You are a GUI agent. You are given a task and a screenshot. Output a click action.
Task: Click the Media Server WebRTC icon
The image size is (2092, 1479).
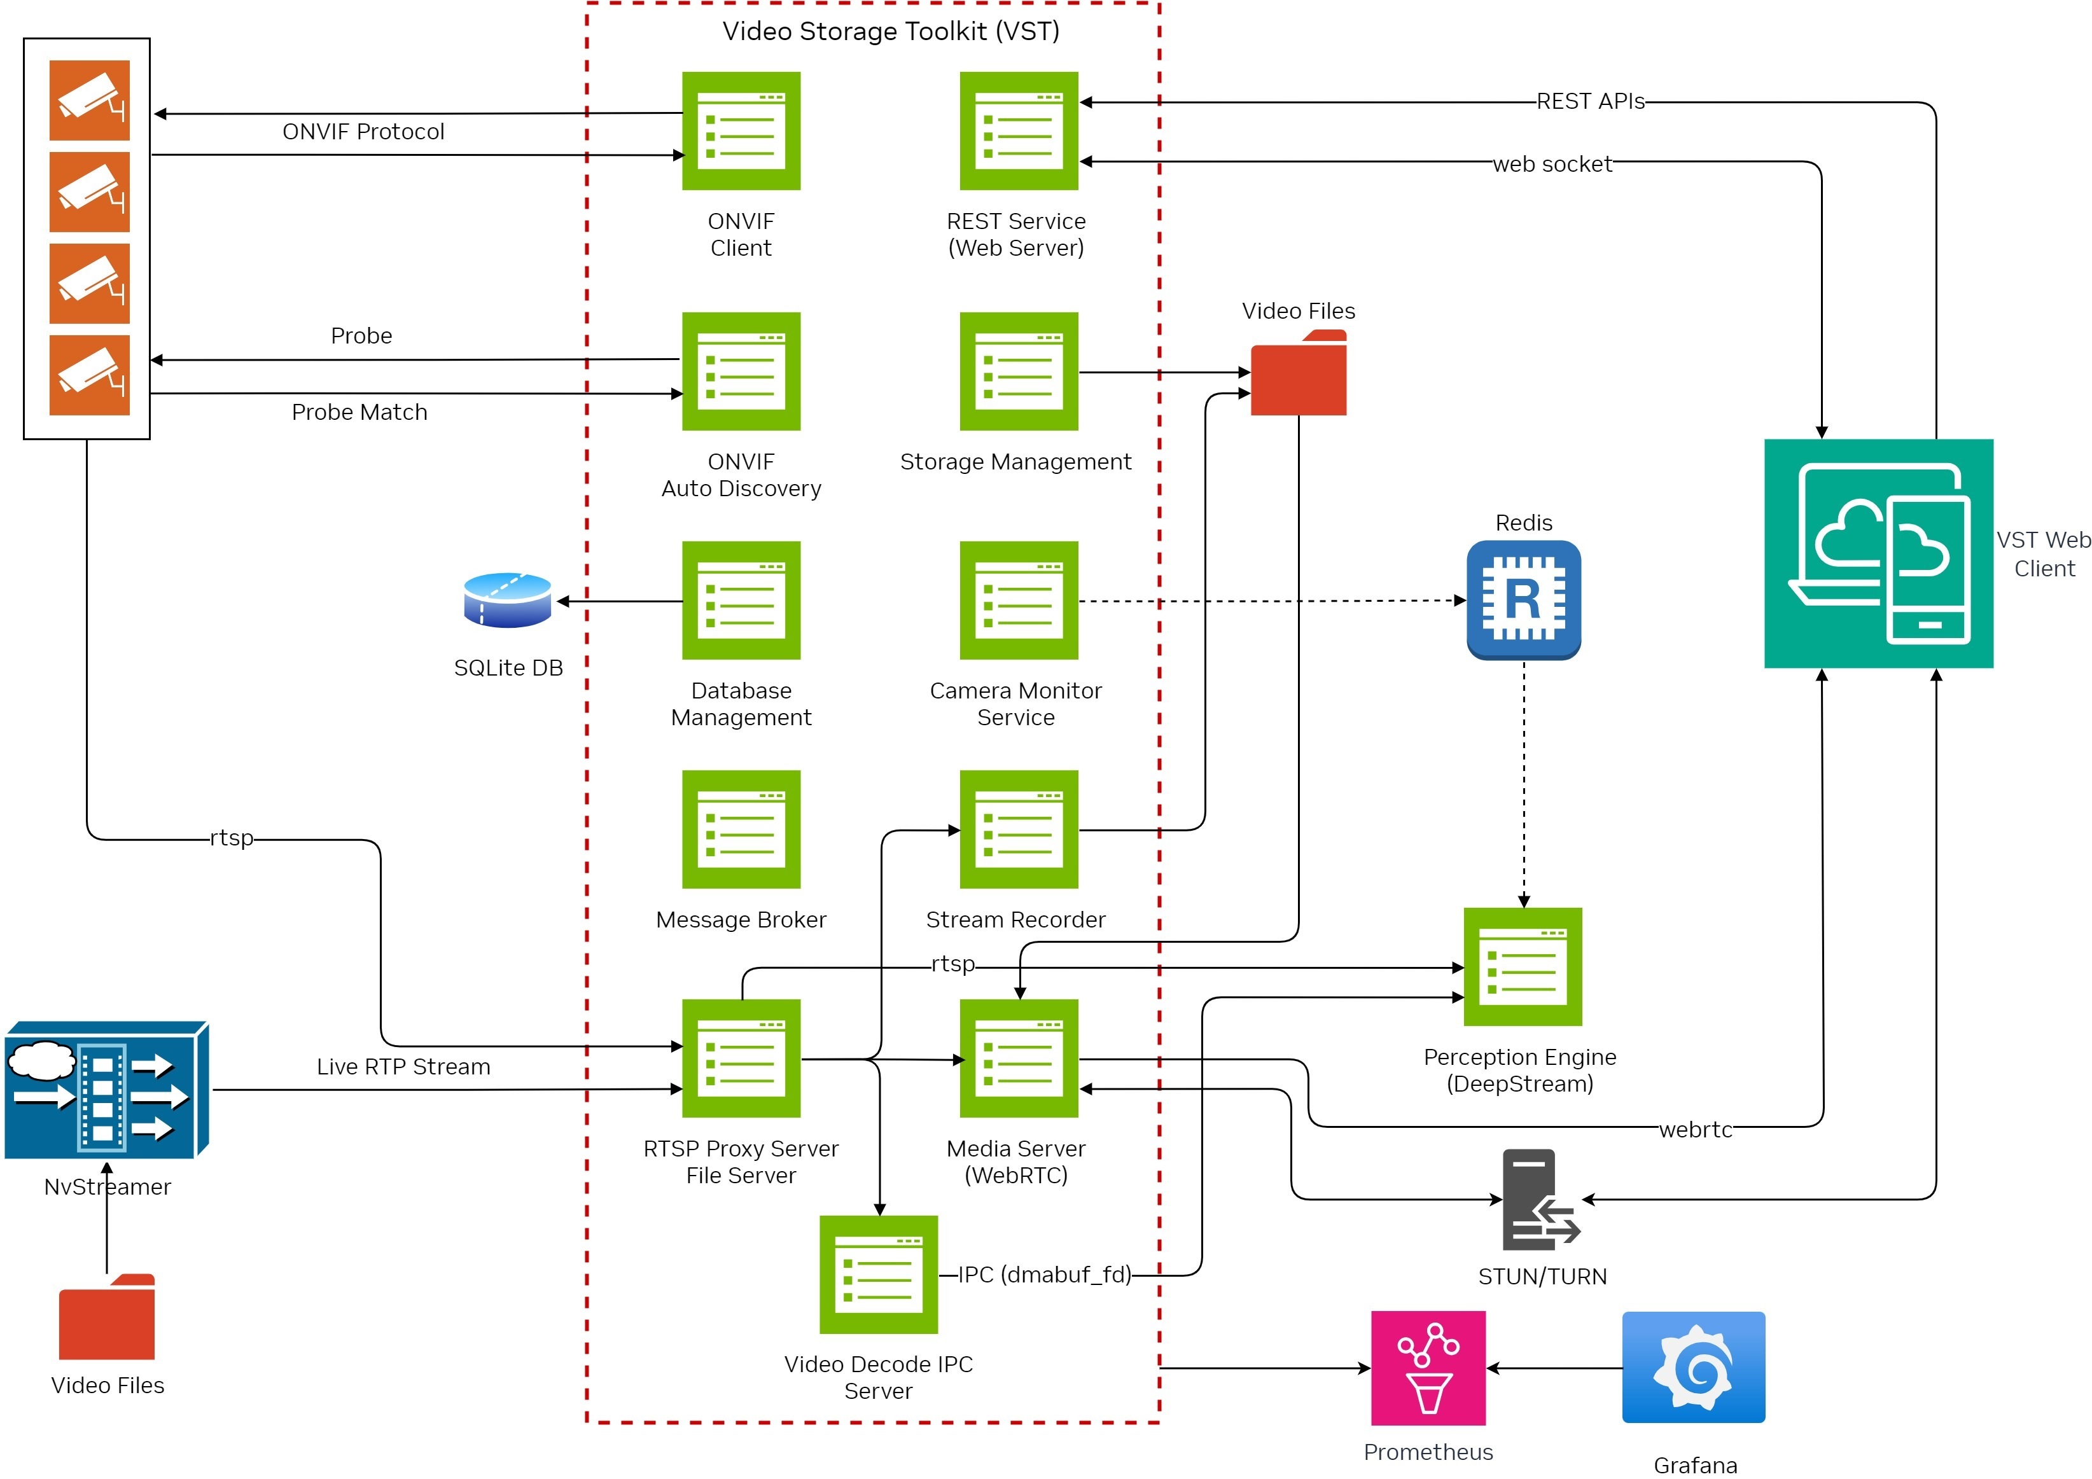(1018, 1061)
